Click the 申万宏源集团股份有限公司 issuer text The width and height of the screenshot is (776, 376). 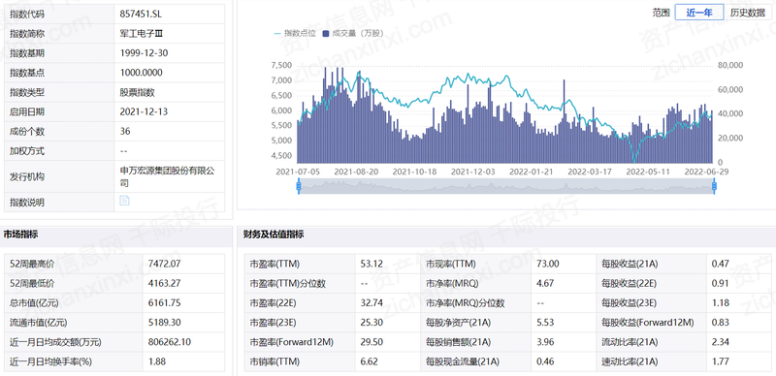pyautogui.click(x=168, y=176)
